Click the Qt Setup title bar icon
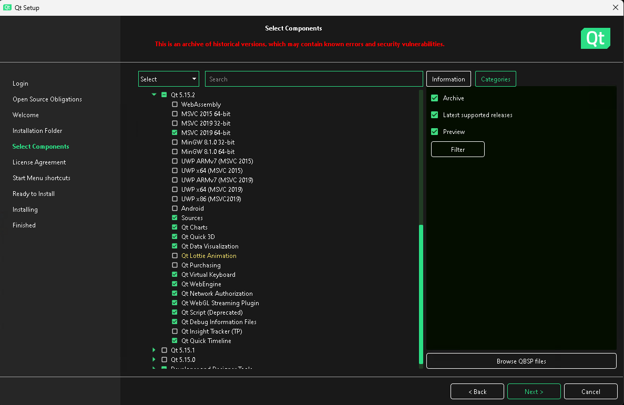The image size is (624, 405). 7,7
